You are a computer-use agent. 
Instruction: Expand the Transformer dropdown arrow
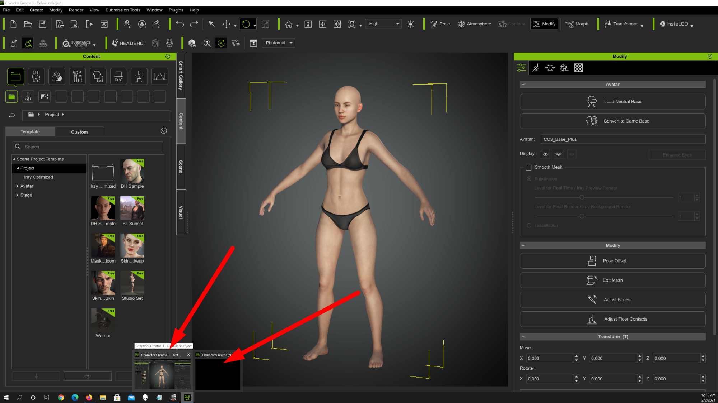point(642,25)
